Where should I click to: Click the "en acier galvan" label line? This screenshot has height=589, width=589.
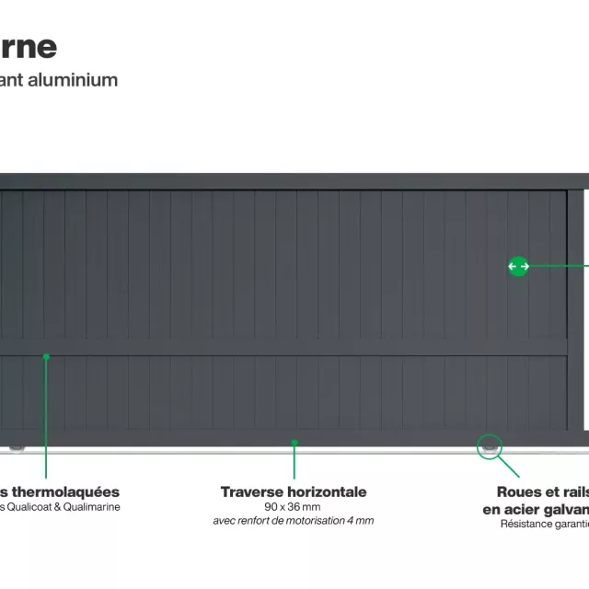tap(536, 509)
